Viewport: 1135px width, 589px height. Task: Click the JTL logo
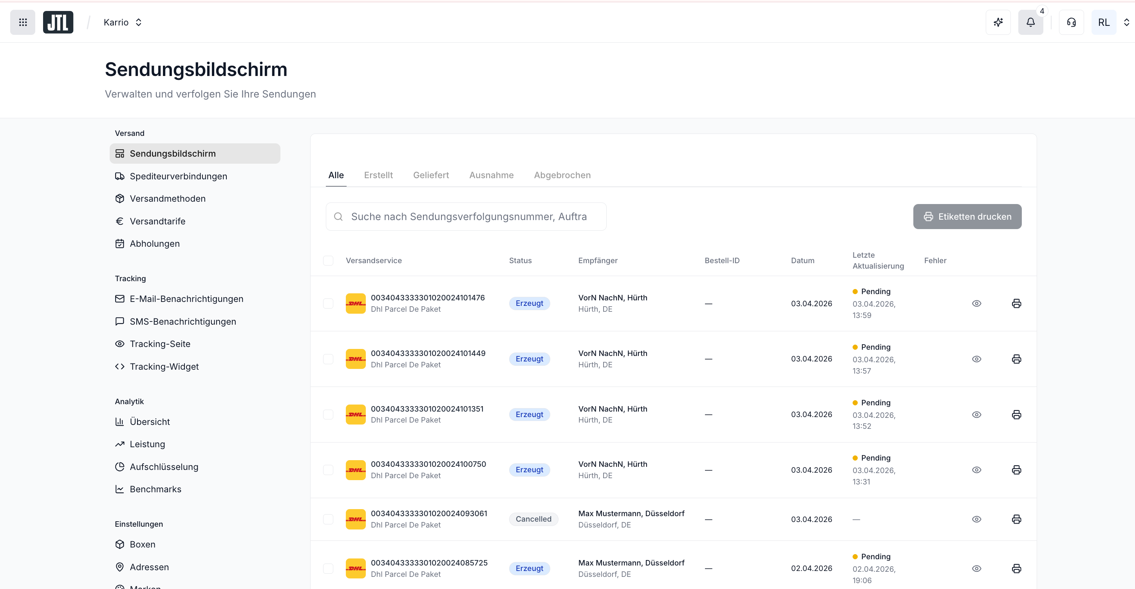[58, 22]
